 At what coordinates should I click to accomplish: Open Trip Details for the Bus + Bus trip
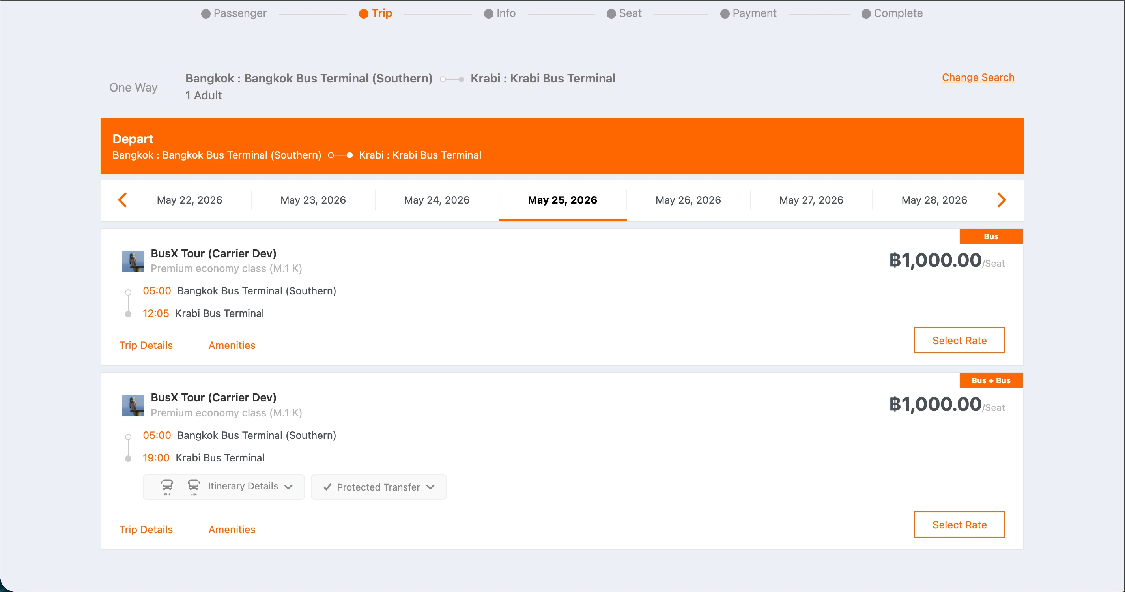pyautogui.click(x=146, y=530)
